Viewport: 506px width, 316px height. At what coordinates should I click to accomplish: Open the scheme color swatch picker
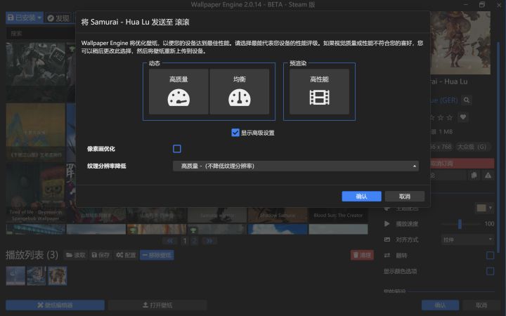click(481, 208)
